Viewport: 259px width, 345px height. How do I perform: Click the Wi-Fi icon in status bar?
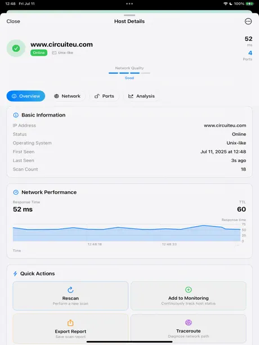pyautogui.click(x=225, y=4)
